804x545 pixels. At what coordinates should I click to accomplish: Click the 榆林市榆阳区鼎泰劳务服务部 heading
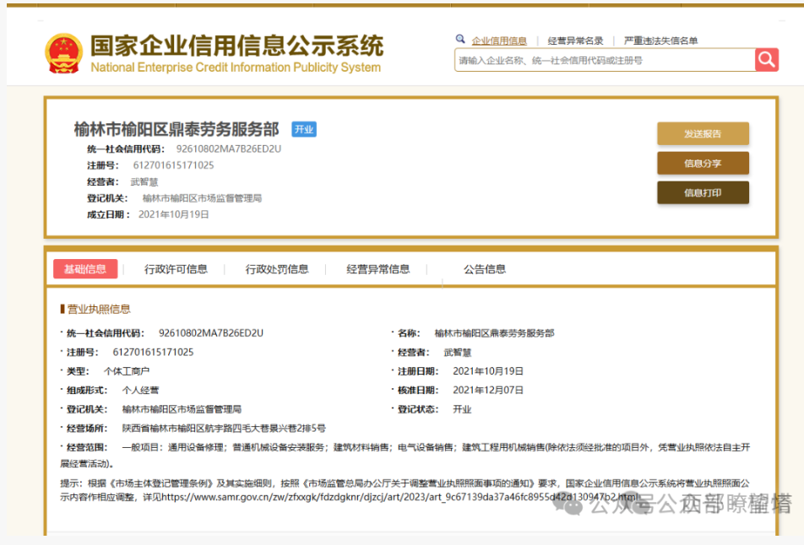coord(176,129)
